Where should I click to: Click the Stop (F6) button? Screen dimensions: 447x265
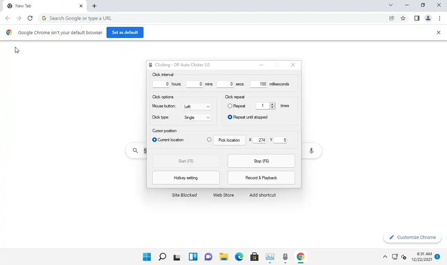[261, 161]
